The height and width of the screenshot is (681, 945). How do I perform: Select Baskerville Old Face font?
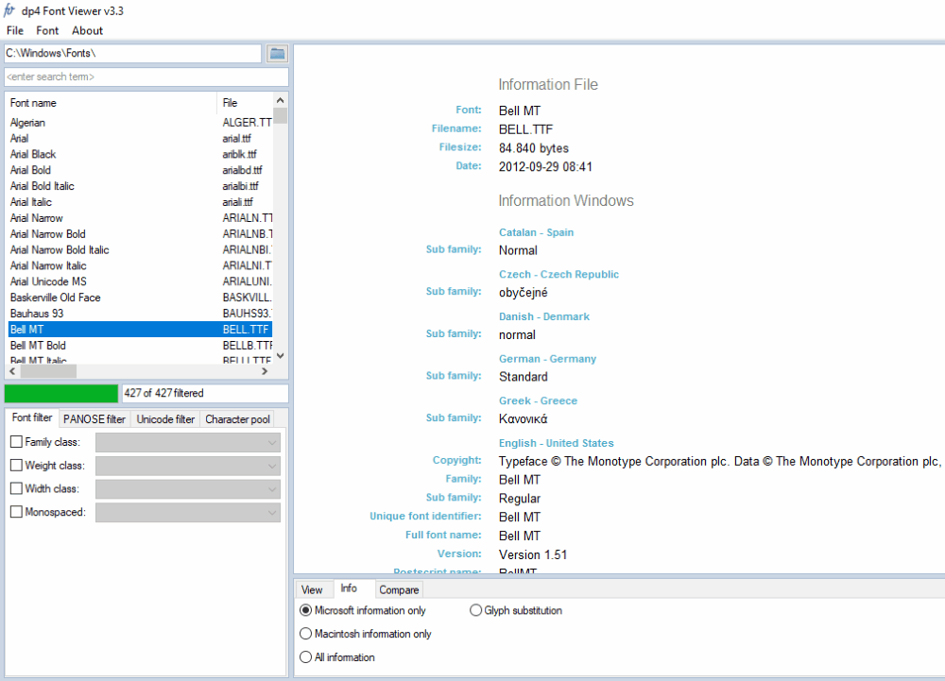click(x=140, y=298)
